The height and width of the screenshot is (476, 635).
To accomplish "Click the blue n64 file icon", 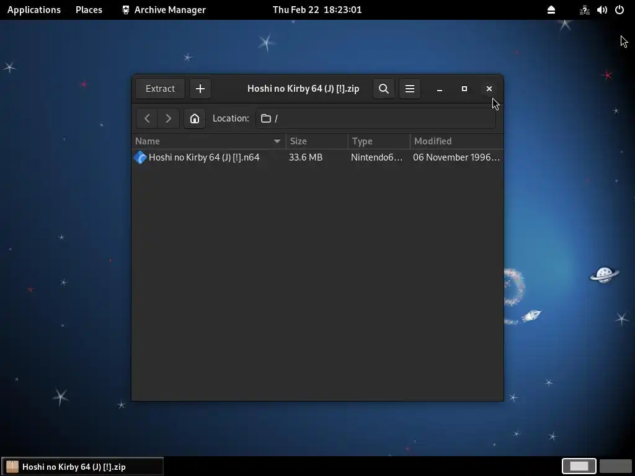I will 140,157.
